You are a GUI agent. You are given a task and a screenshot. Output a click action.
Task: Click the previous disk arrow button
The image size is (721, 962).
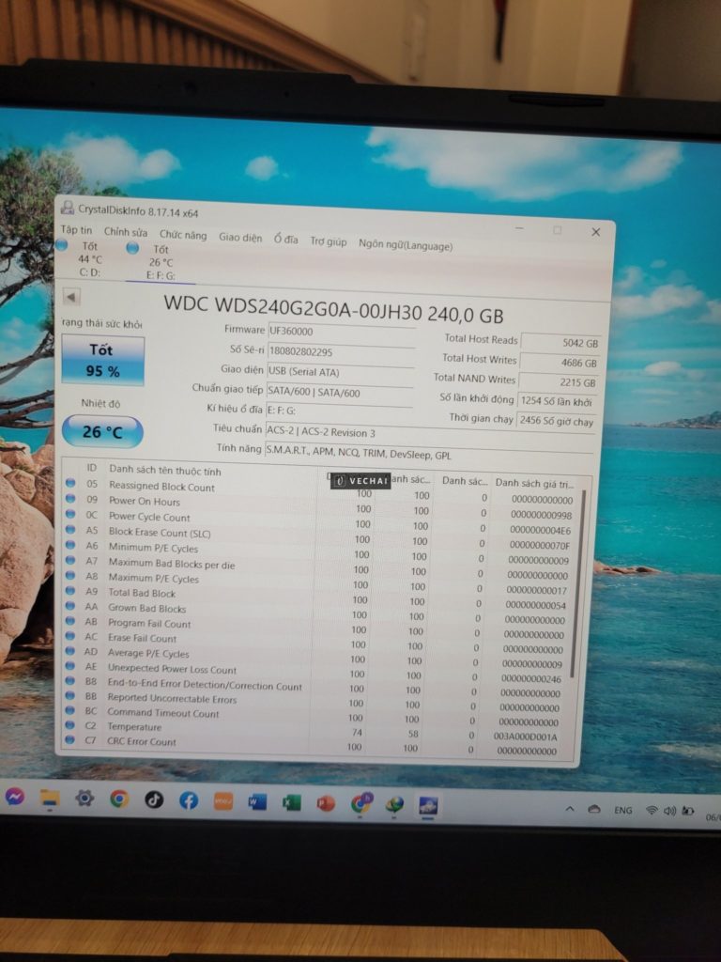click(x=71, y=297)
